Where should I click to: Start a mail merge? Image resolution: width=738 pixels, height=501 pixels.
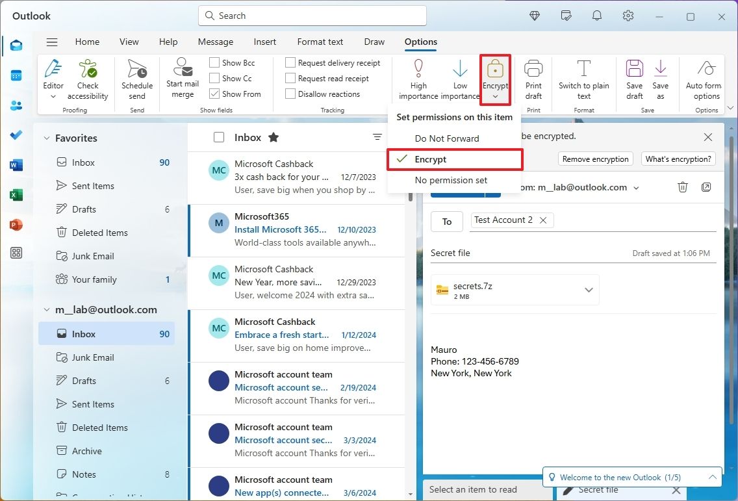182,78
